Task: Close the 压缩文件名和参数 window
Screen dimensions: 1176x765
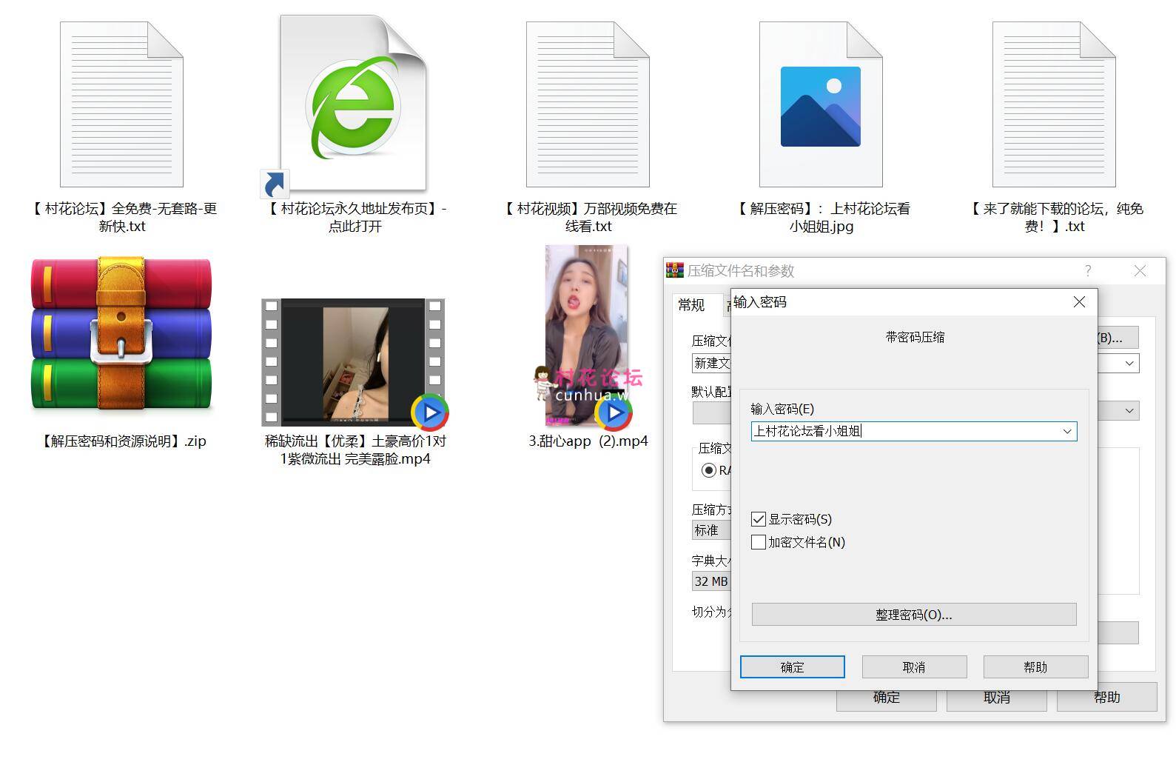Action: (x=1140, y=271)
